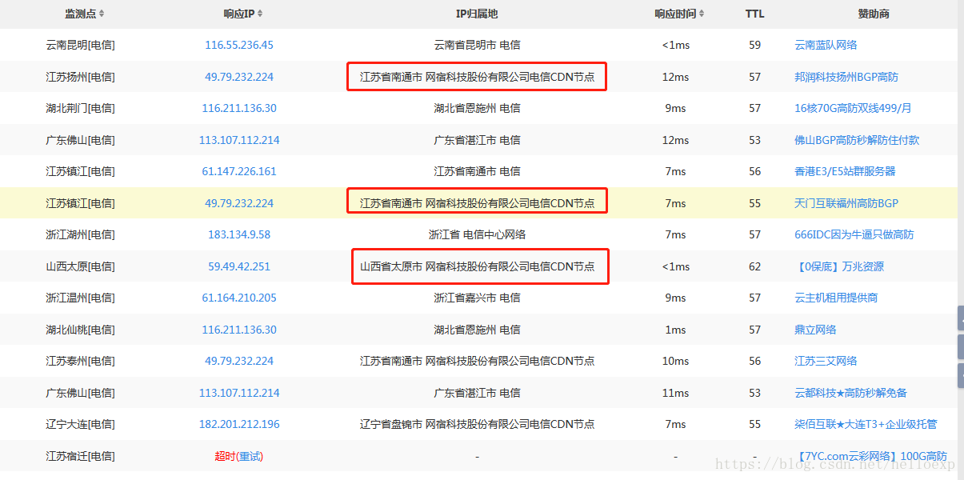Open sponsor link 香港E3/E5站群服务器

(845, 171)
